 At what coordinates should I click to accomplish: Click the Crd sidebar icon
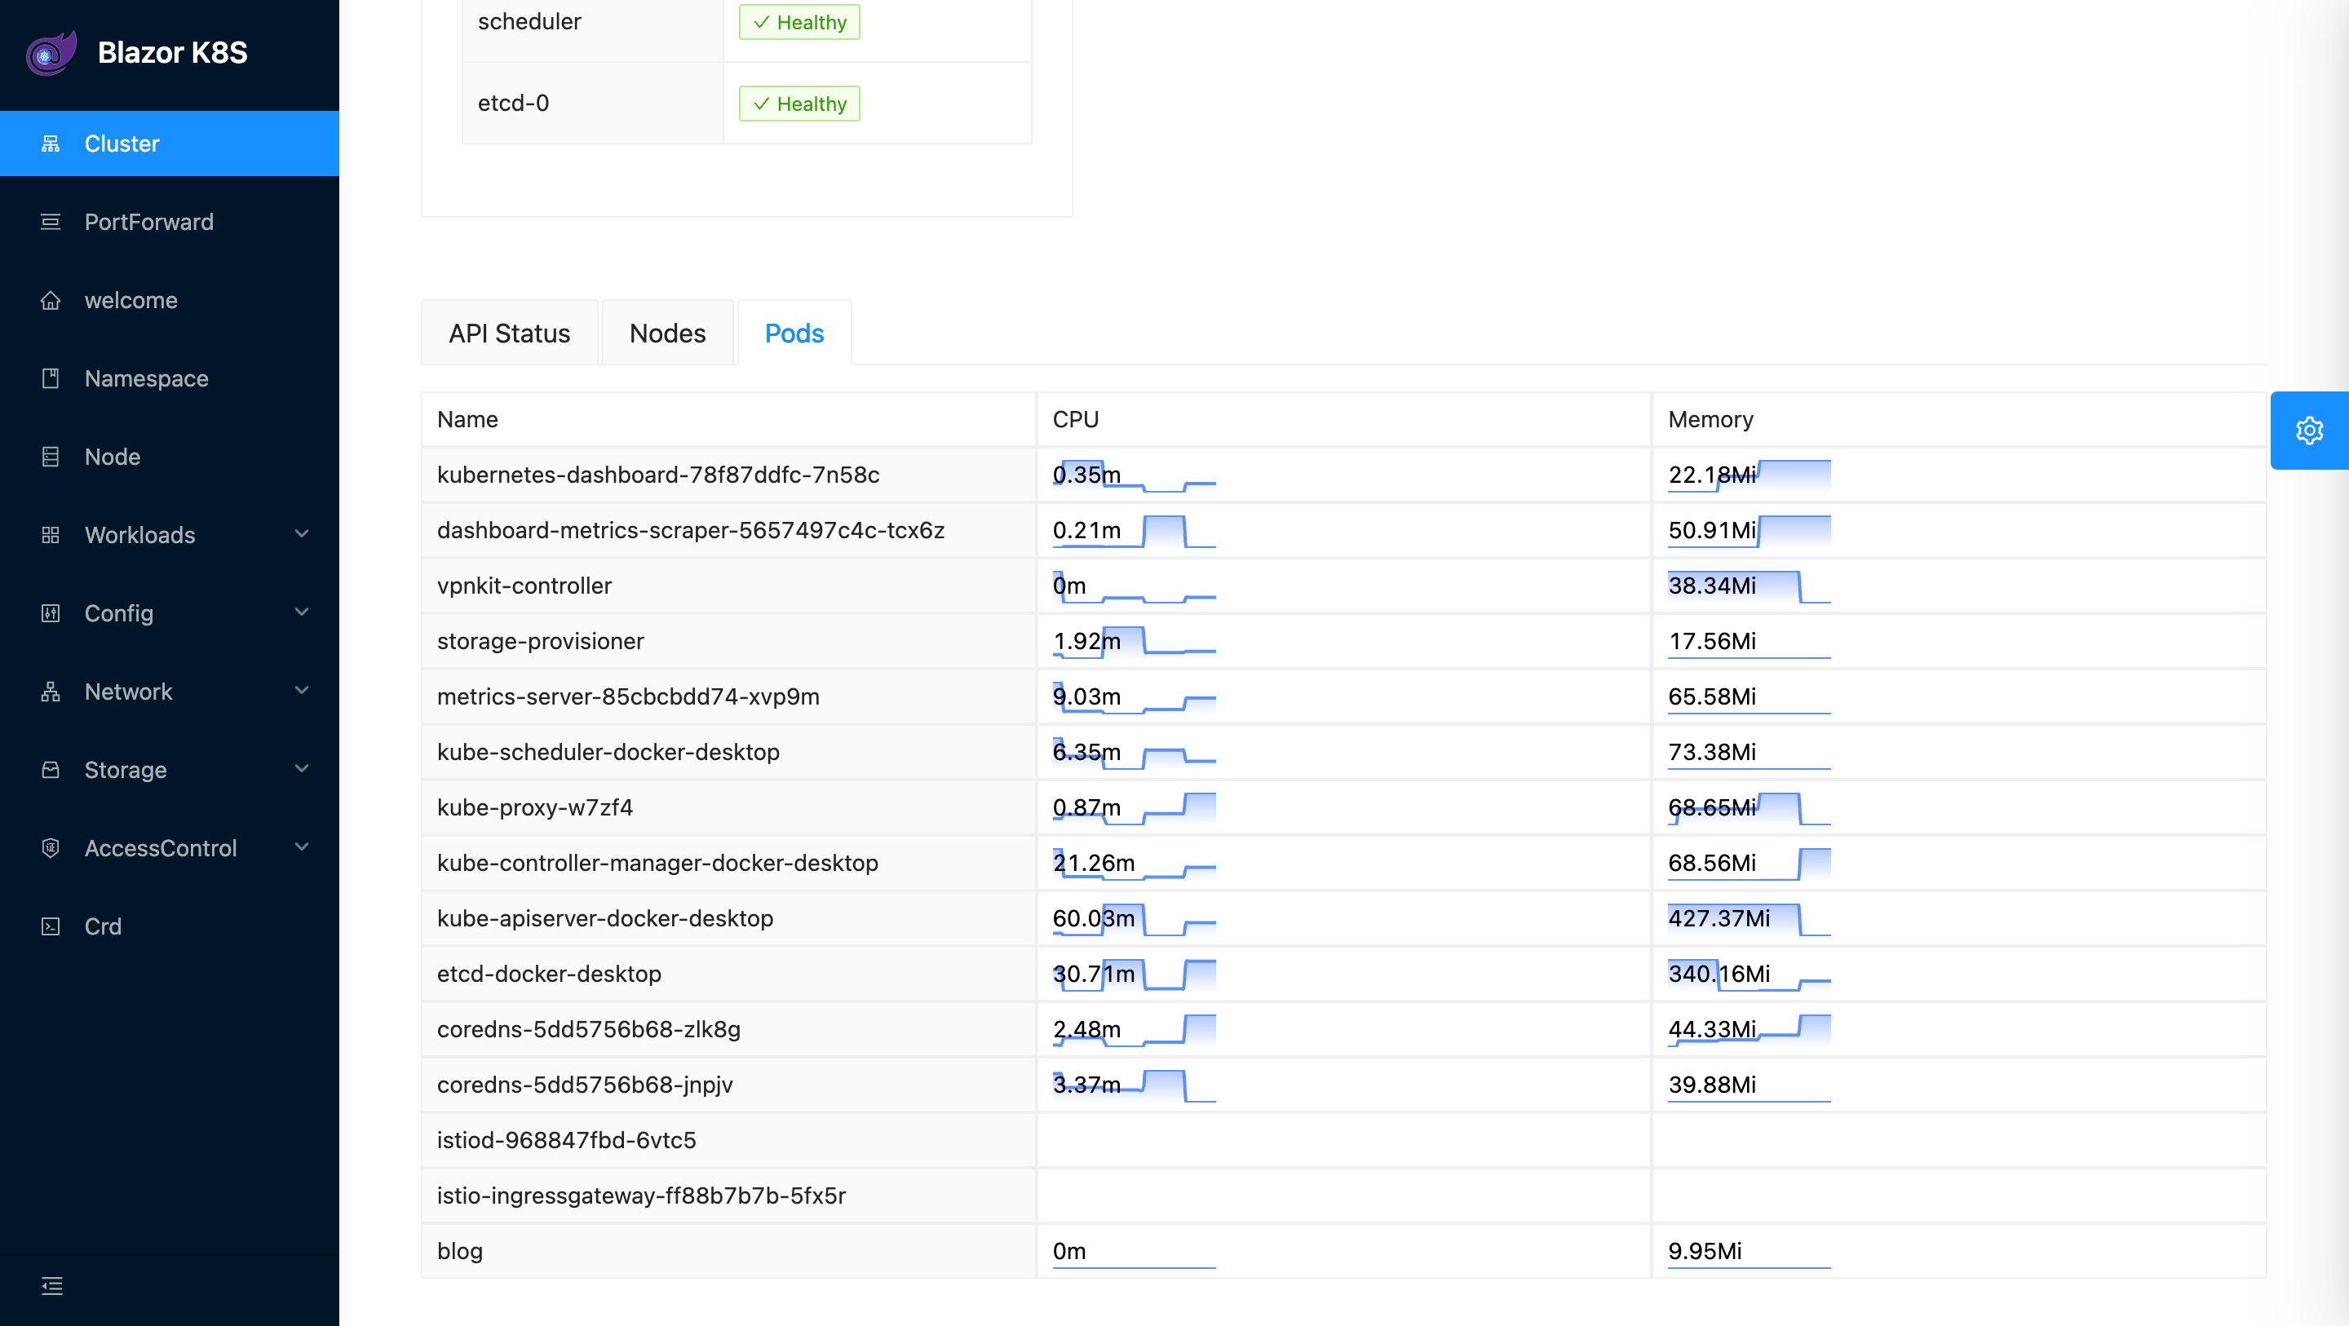(x=51, y=926)
